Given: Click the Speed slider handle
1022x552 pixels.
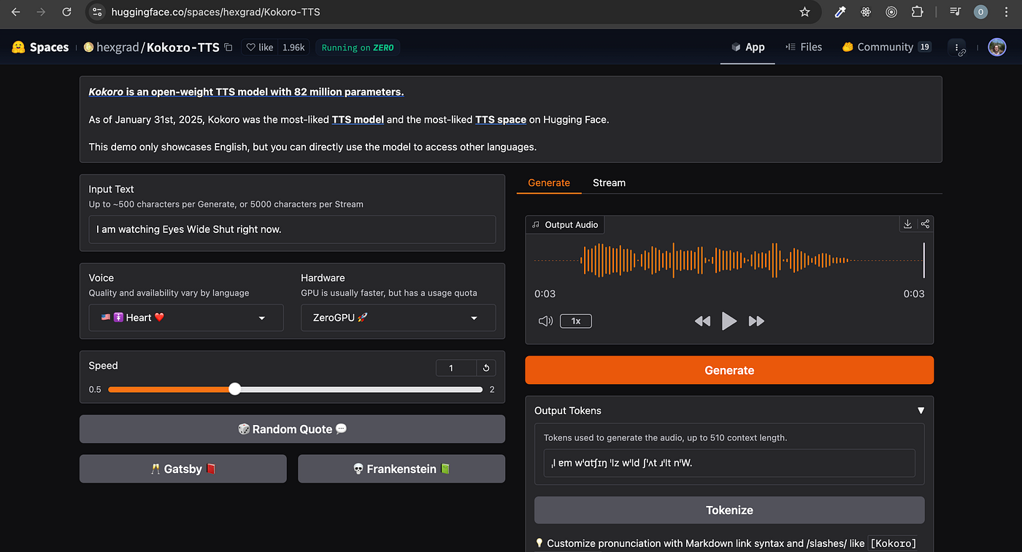Looking at the screenshot, I should 234,389.
